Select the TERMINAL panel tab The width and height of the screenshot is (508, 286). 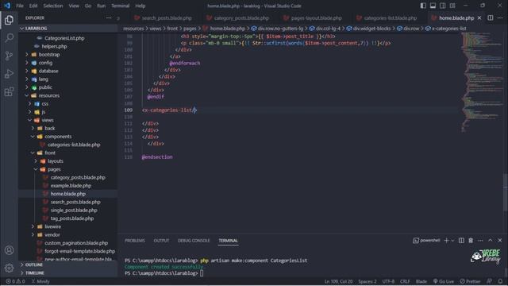coord(228,241)
